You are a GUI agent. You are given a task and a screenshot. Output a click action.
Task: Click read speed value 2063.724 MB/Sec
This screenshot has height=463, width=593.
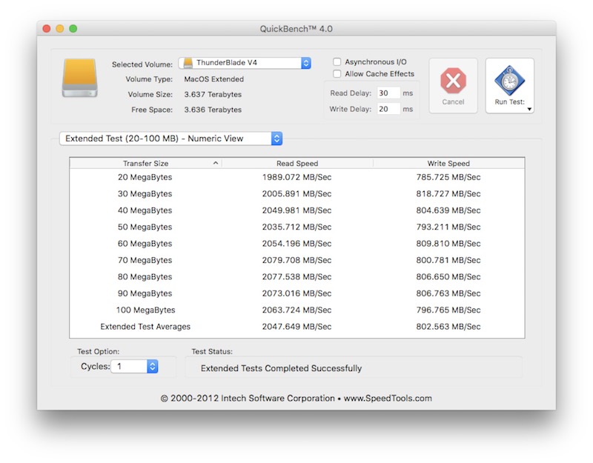(297, 310)
